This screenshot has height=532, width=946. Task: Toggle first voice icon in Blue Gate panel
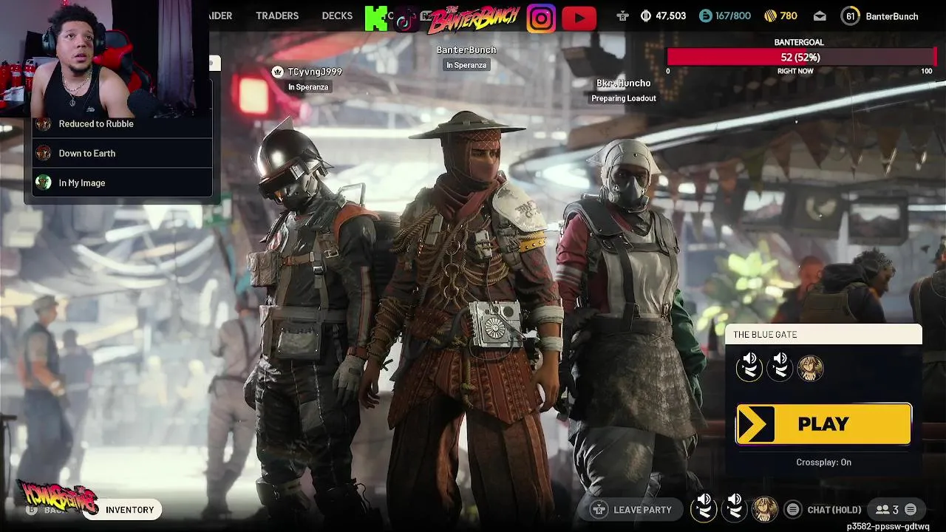pos(749,367)
